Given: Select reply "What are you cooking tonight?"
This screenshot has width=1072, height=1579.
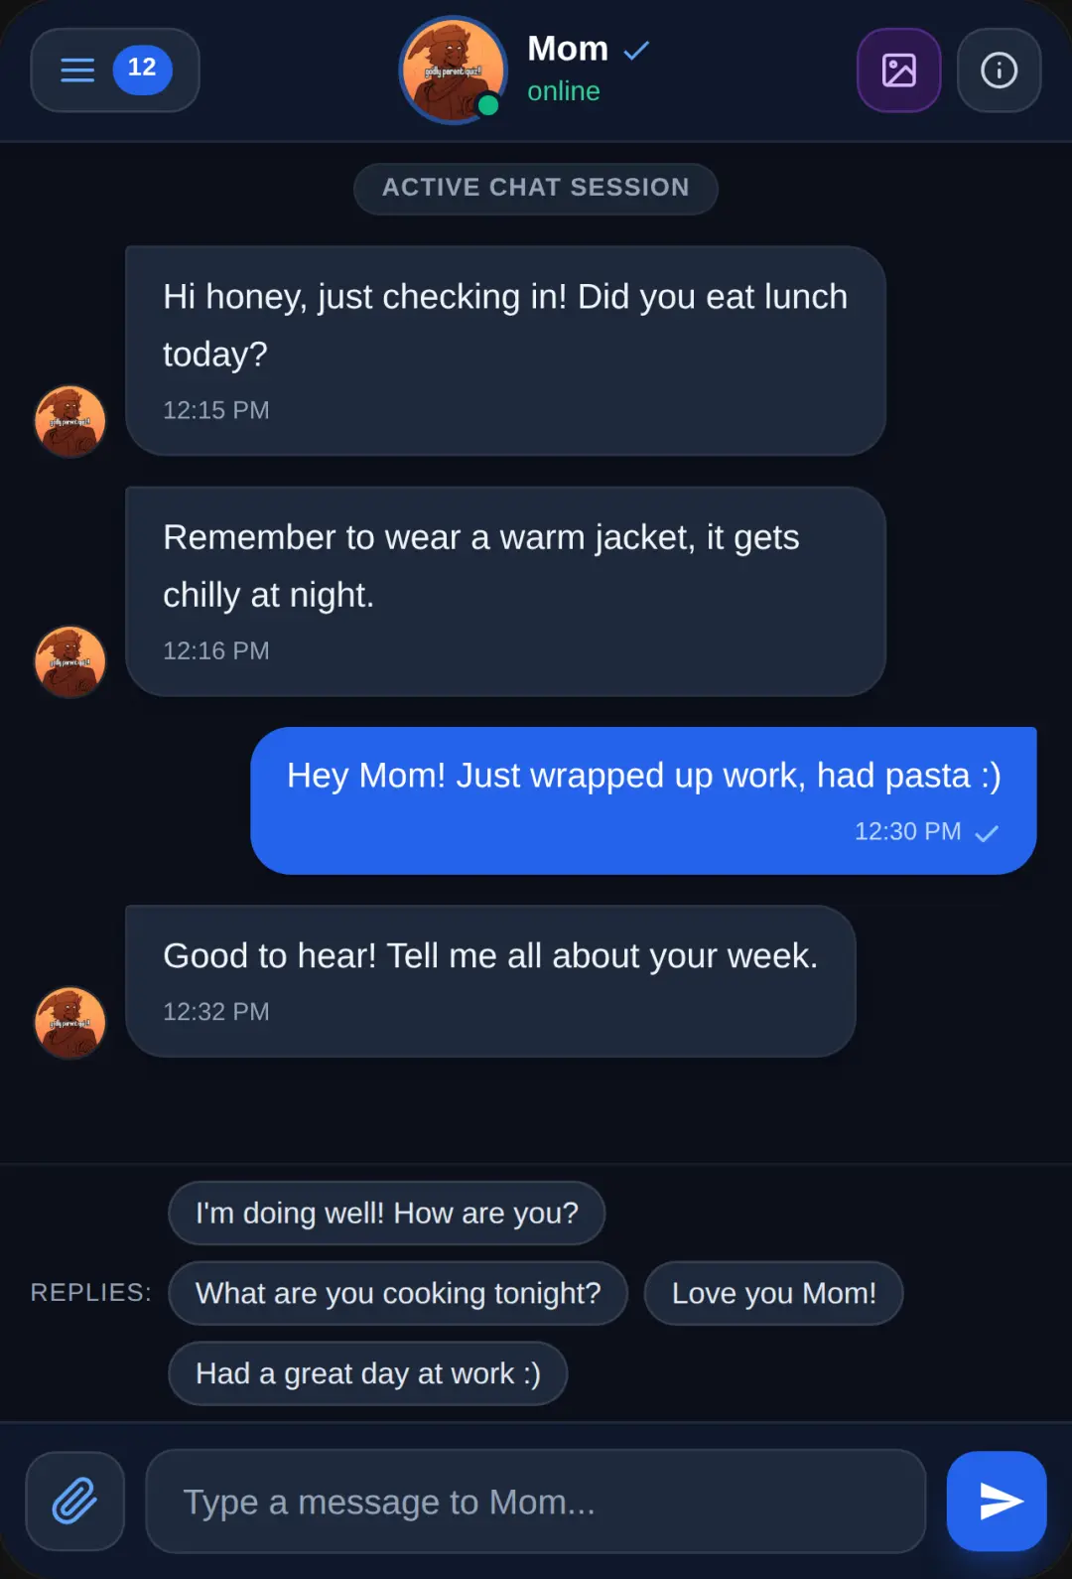Looking at the screenshot, I should pyautogui.click(x=398, y=1293).
